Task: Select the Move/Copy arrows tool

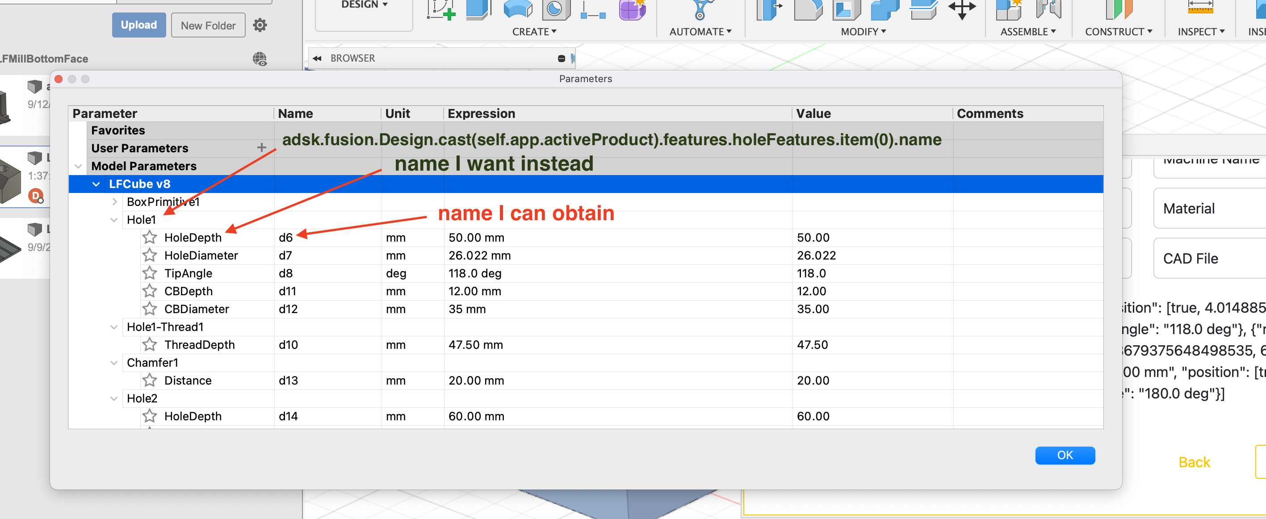Action: [962, 9]
